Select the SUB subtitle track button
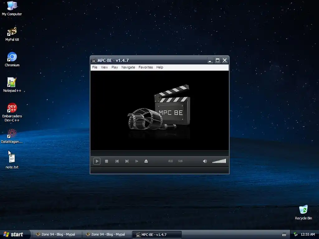The image size is (319, 239). (180, 161)
